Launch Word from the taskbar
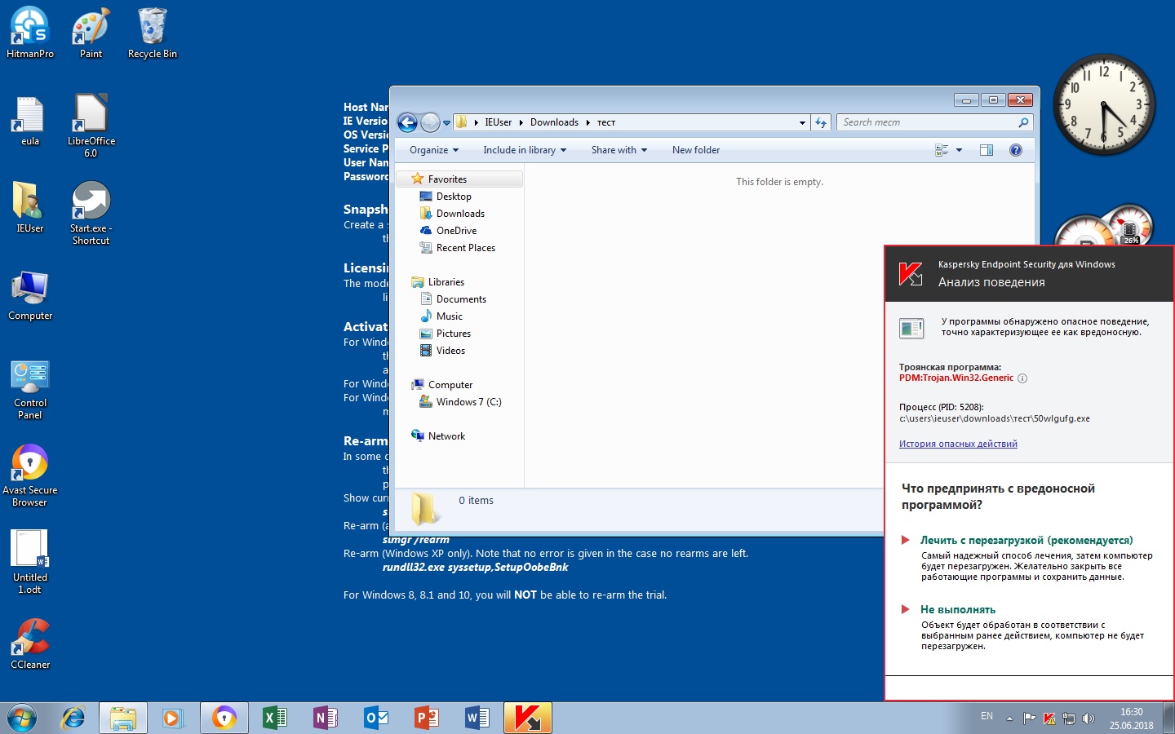Image resolution: width=1175 pixels, height=734 pixels. (477, 718)
